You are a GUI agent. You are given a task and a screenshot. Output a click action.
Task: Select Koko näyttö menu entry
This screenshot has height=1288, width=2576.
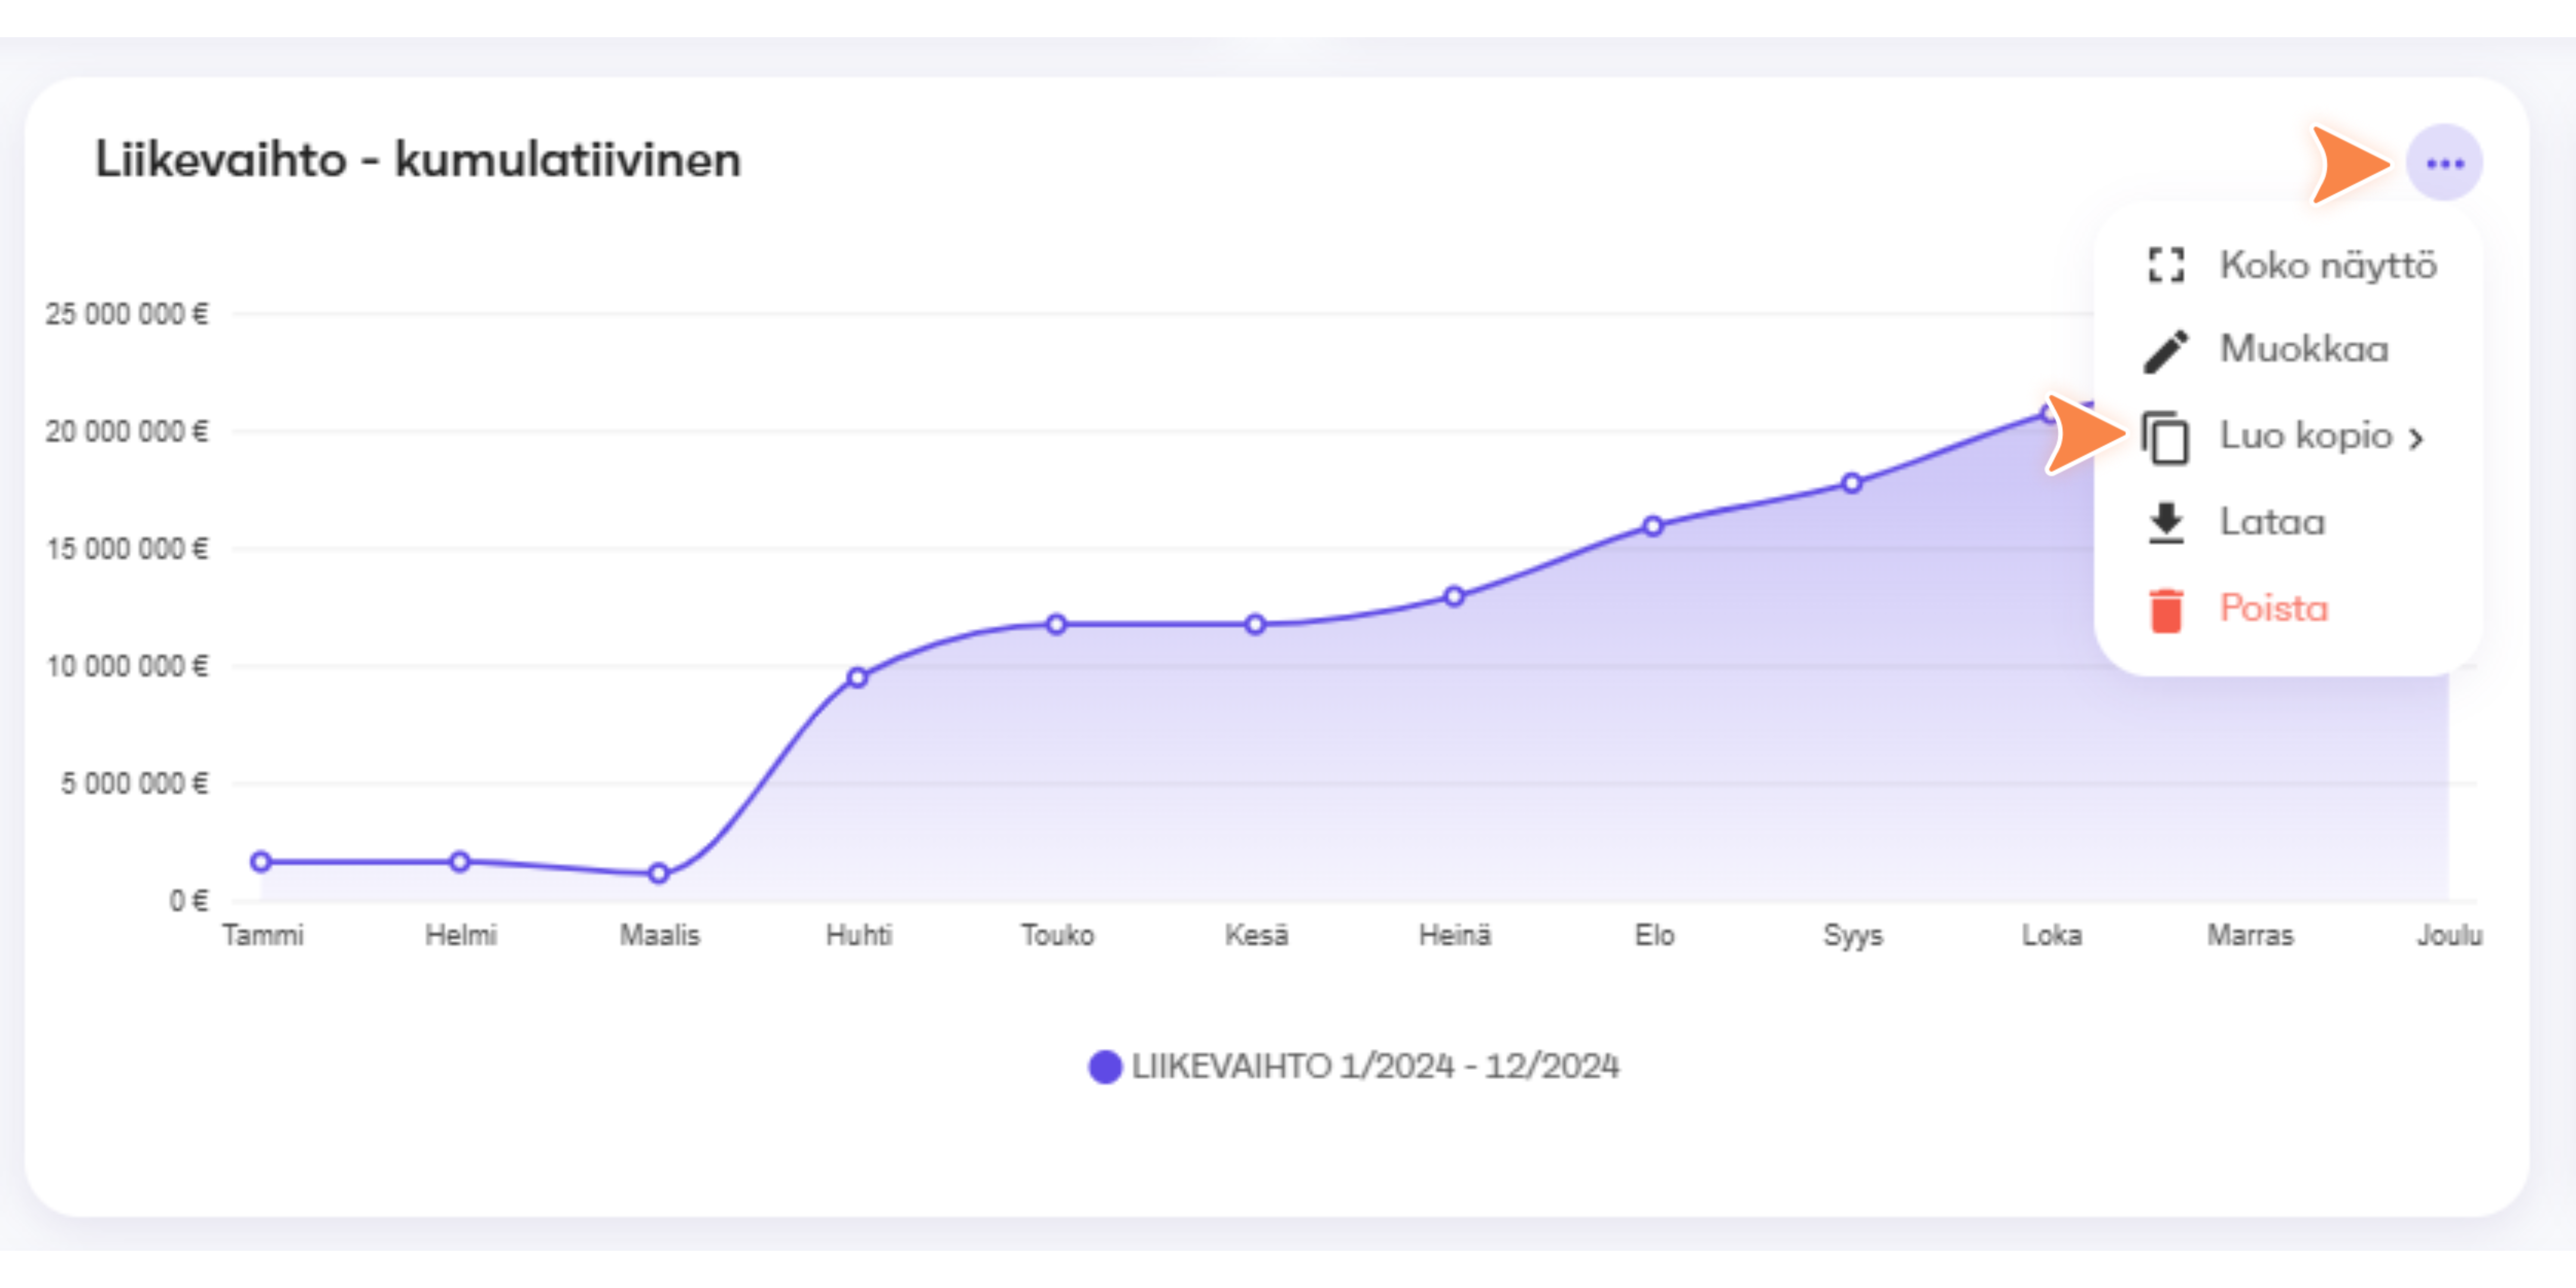2290,266
